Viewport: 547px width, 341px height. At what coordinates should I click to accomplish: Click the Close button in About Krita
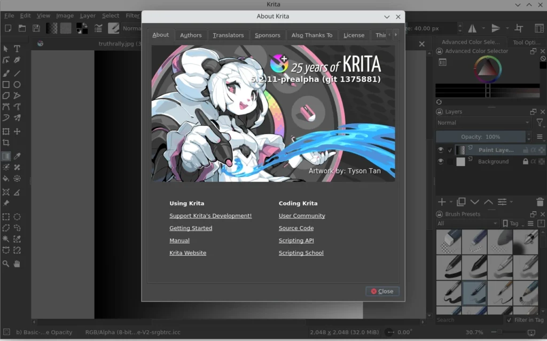click(x=382, y=291)
